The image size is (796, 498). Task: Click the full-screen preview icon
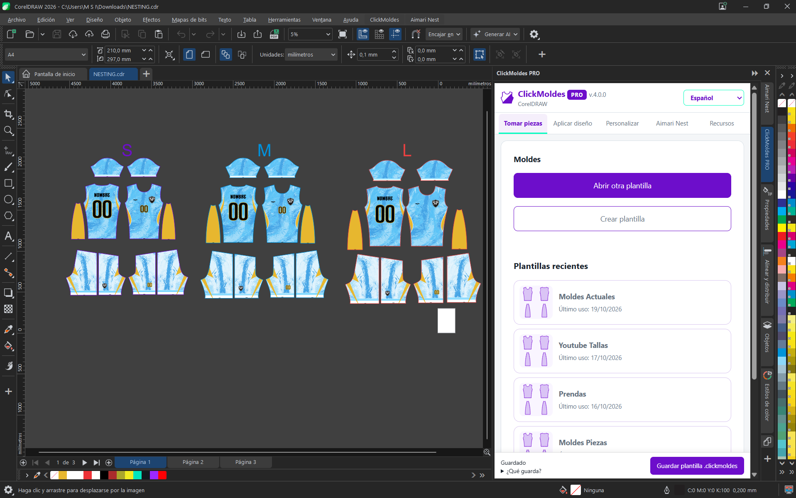[x=343, y=34]
